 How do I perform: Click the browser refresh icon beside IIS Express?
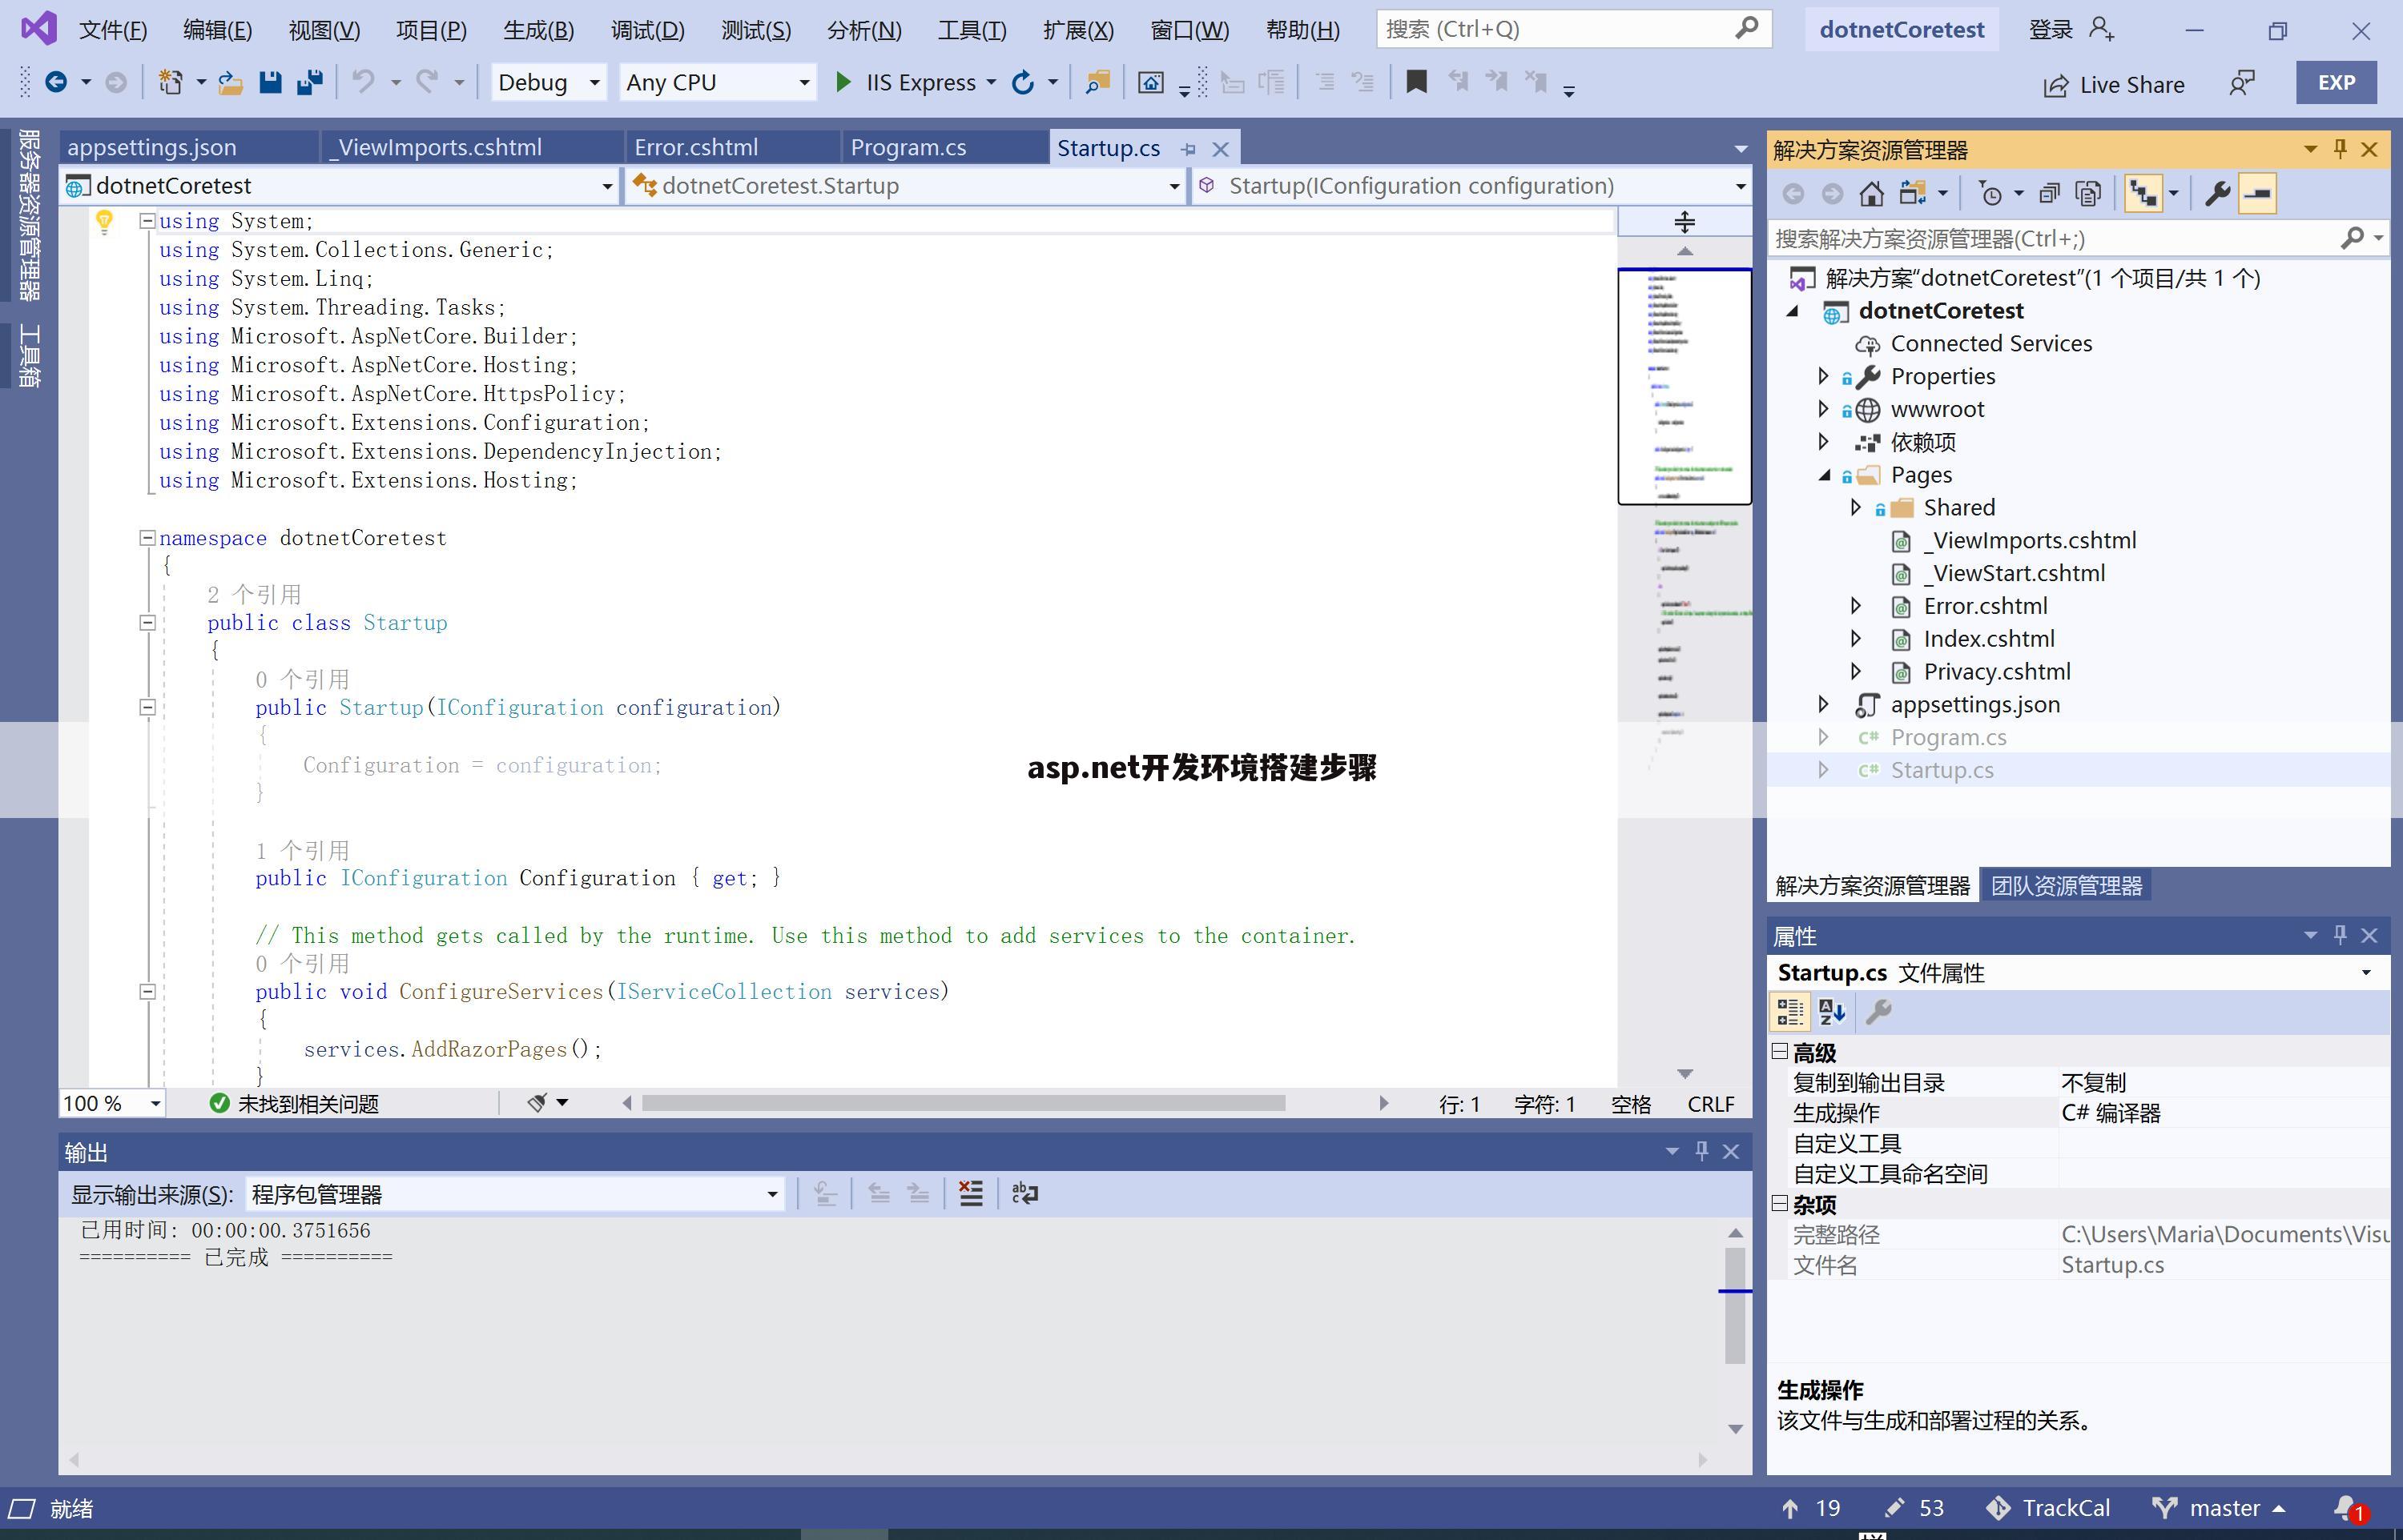[x=1022, y=83]
